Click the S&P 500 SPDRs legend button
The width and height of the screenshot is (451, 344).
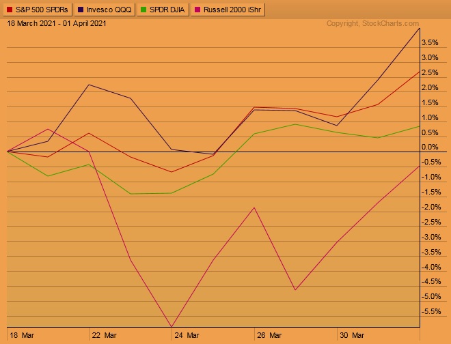[37, 10]
